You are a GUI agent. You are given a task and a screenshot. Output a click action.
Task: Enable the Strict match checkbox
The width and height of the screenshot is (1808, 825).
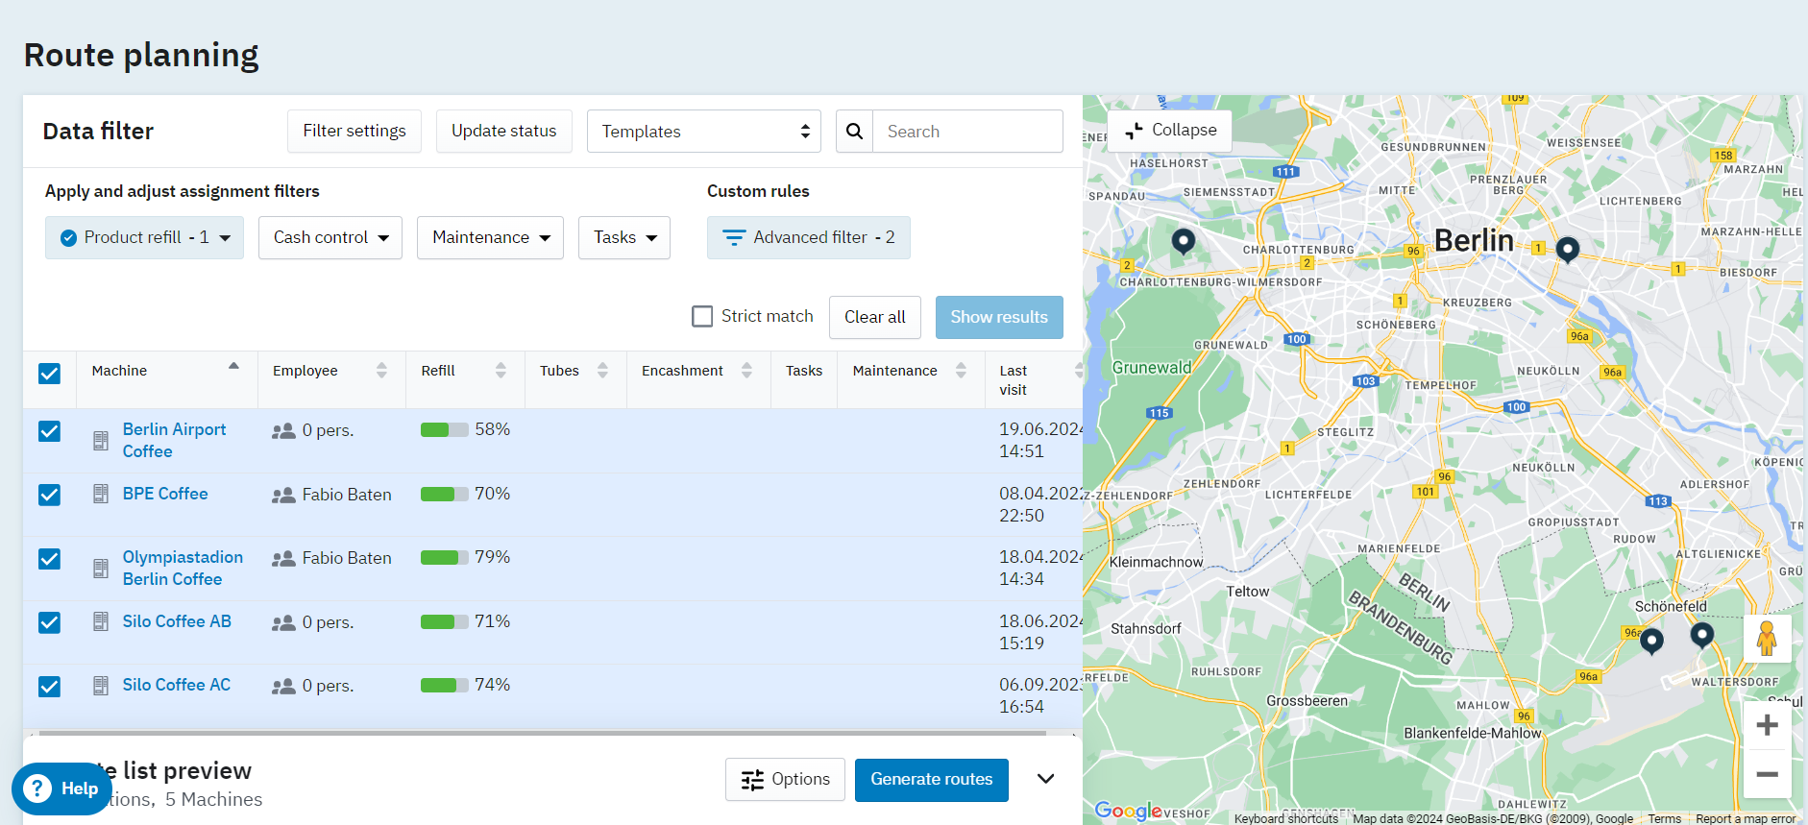pyautogui.click(x=702, y=316)
